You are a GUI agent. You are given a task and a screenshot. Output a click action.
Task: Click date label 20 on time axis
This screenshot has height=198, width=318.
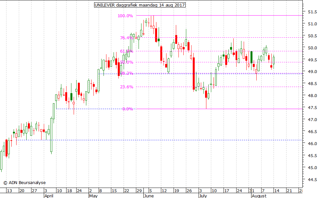click(x=22, y=191)
